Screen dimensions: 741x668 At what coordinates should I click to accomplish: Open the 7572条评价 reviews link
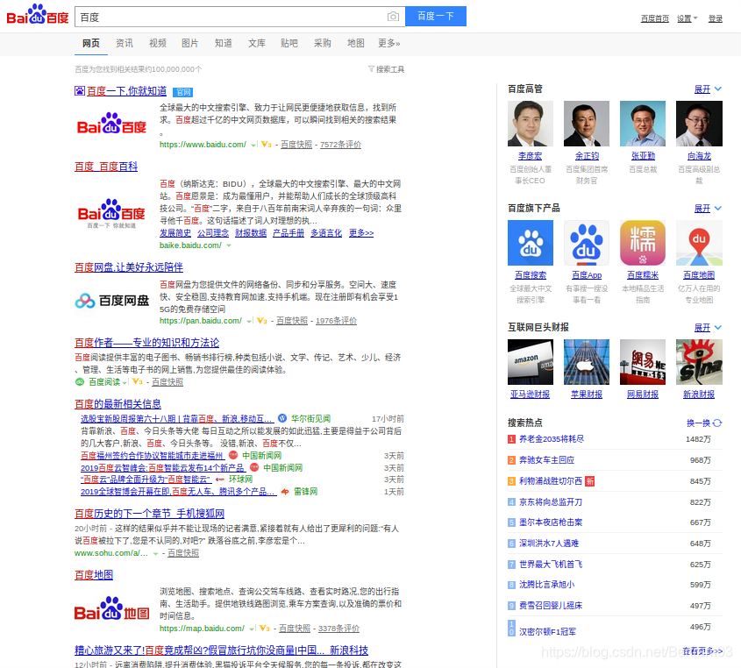[340, 145]
